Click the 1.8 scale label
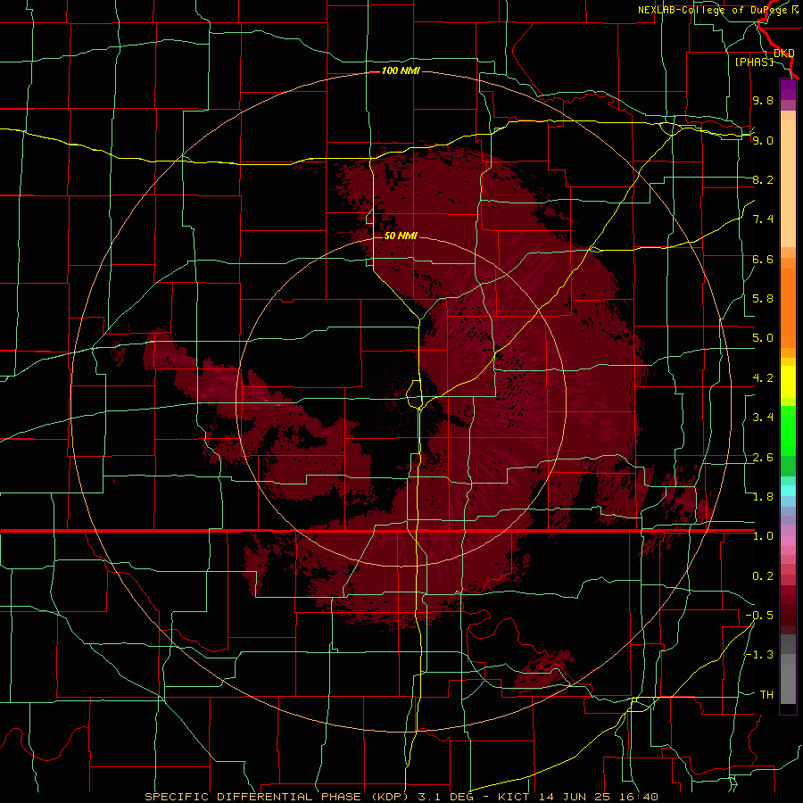Image resolution: width=803 pixels, height=803 pixels. click(x=763, y=497)
